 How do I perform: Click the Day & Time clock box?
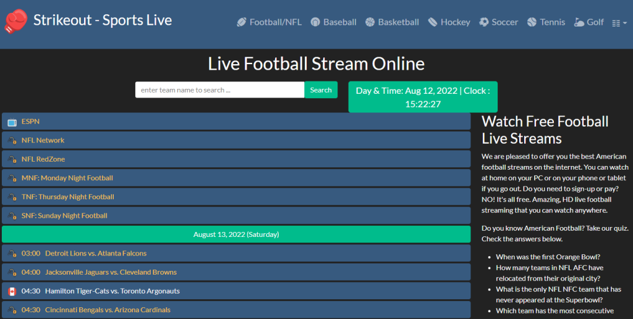423,97
